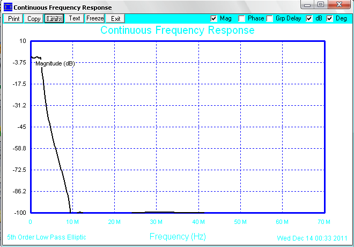
Task: Click the 'Frequency (Hz)' axis label
Action: (178, 237)
